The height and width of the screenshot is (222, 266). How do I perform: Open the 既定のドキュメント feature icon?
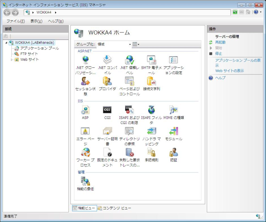[107, 152]
